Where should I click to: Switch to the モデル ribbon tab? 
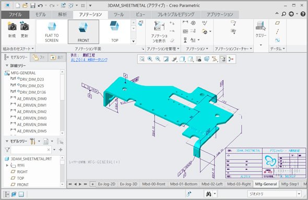41,15
